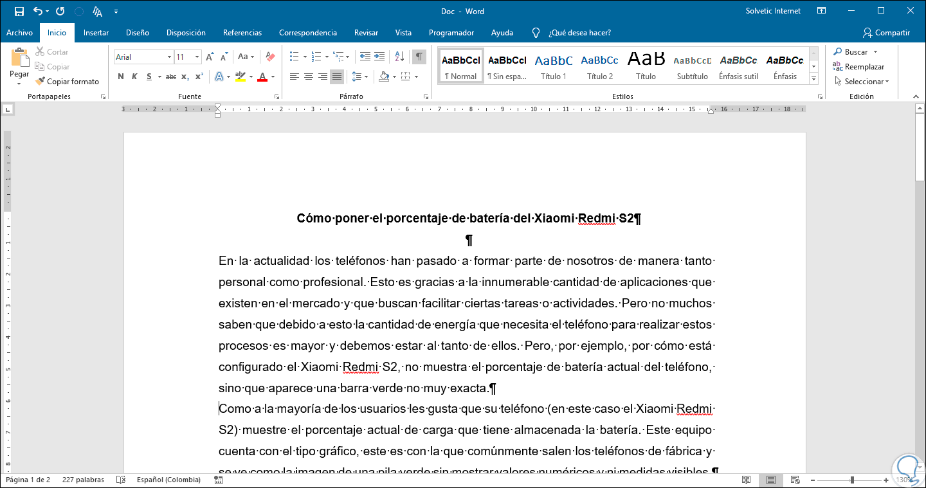Toggle bold (N) formatting
926x488 pixels.
(121, 77)
